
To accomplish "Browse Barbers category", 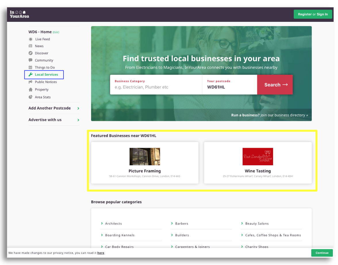I will 182,223.
